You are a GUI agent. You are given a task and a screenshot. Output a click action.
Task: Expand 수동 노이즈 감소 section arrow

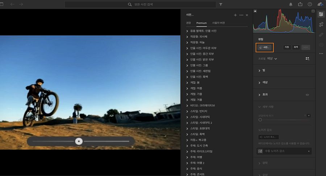[309, 151]
